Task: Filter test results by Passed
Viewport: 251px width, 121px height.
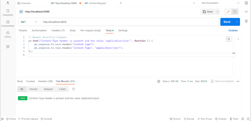Action: coord(33,89)
